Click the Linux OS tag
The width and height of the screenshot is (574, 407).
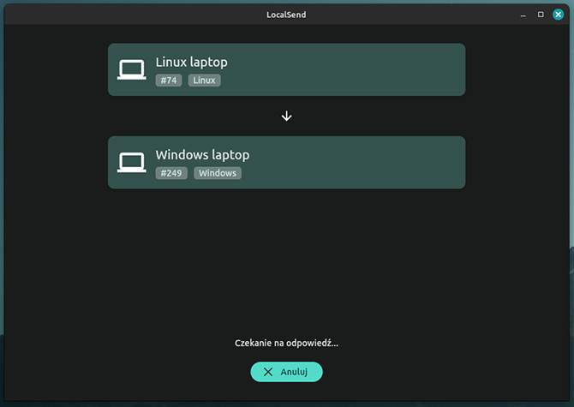(x=204, y=81)
